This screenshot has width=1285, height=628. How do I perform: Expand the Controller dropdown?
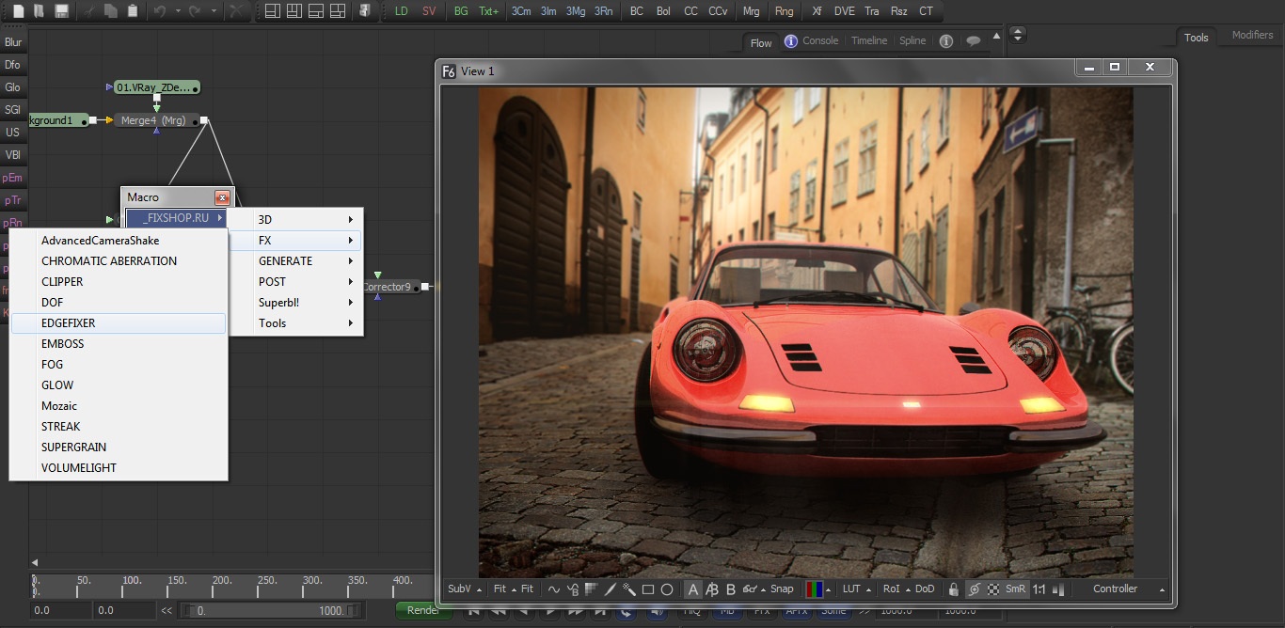click(x=1162, y=589)
